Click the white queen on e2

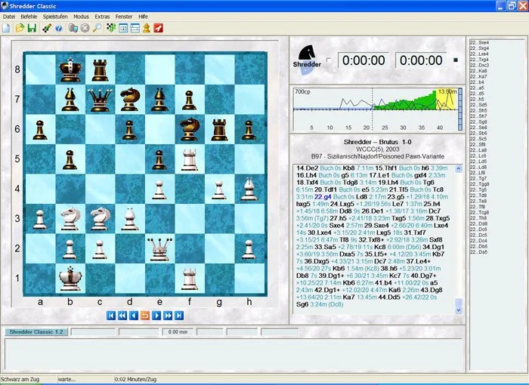pyautogui.click(x=159, y=249)
